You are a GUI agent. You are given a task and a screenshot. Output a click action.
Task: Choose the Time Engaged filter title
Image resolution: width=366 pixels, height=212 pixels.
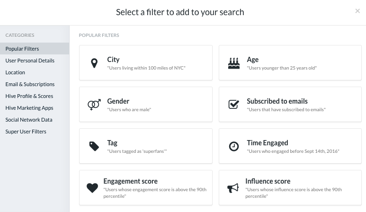(x=268, y=143)
